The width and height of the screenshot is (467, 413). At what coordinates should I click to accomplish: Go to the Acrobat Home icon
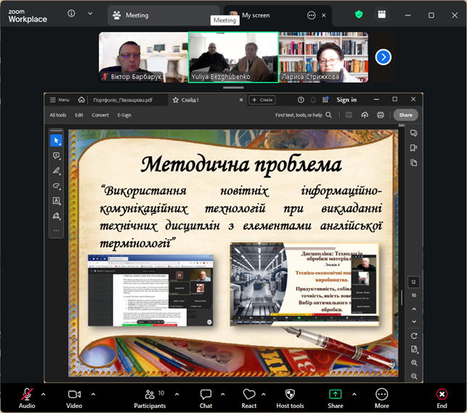tap(81, 99)
